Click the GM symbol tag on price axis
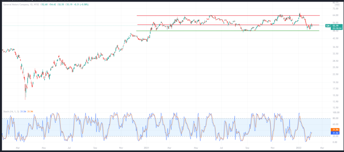This screenshot has width=344, height=152. (328, 26)
